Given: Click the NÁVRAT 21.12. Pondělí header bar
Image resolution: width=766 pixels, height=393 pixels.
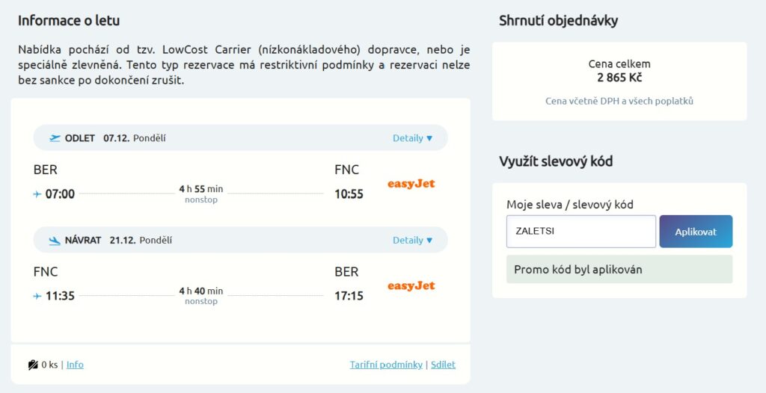Looking at the screenshot, I should click(240, 240).
